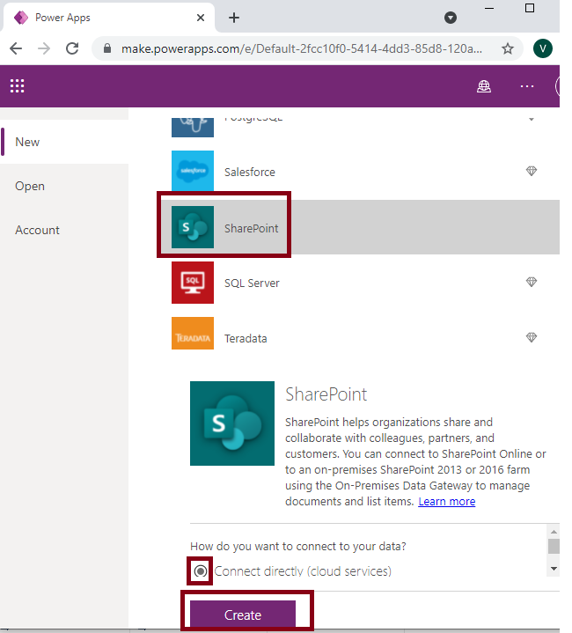Screen dimensions: 572x633
Task: Click the environment globe icon in header
Action: 484,86
